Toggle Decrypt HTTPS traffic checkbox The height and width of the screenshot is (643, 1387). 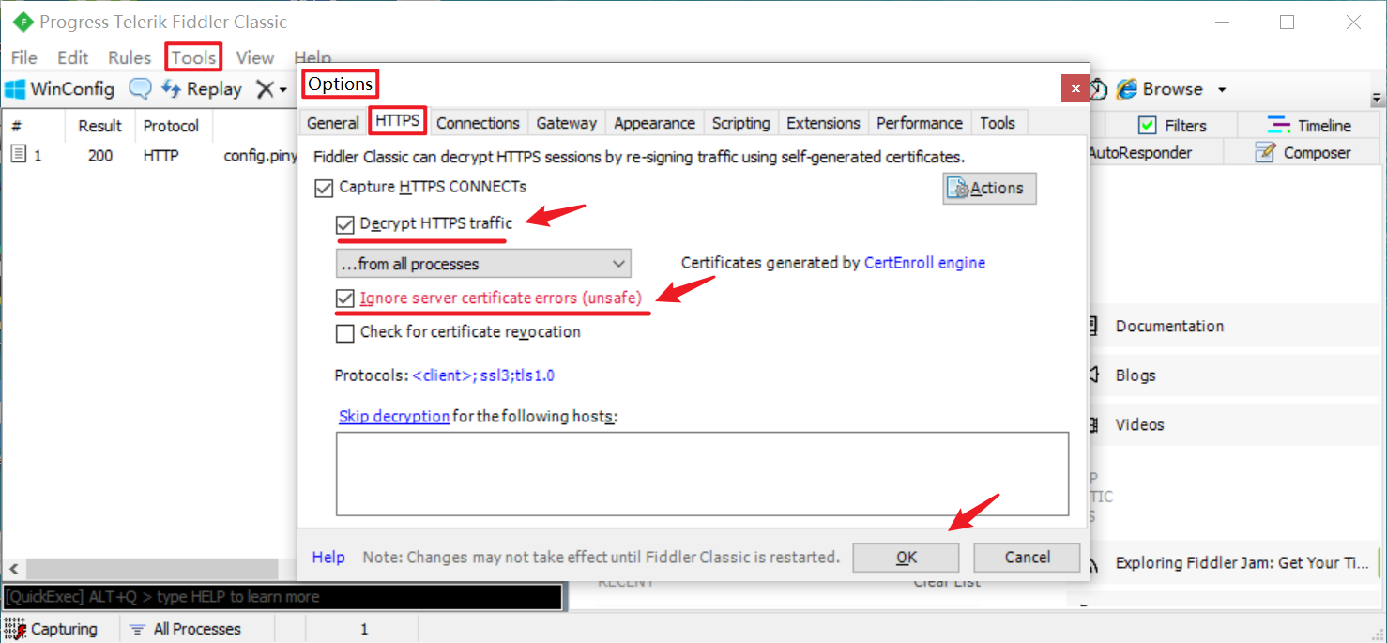pos(344,224)
